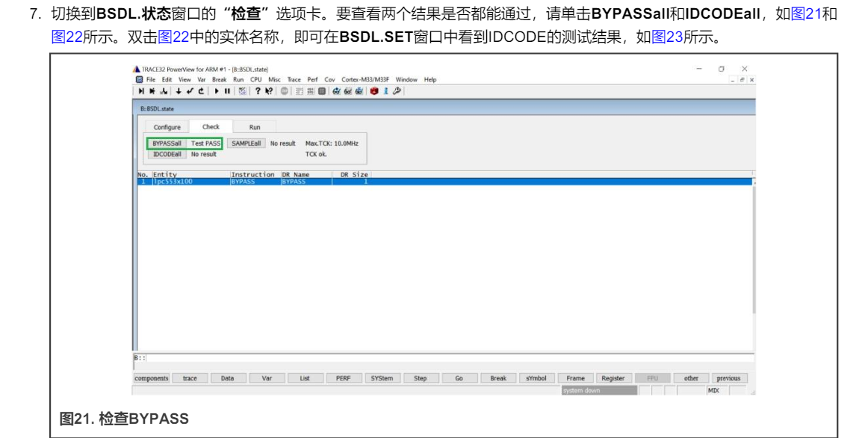This screenshot has height=438, width=865.
Task: Click the B:: command line input
Action: pos(444,358)
